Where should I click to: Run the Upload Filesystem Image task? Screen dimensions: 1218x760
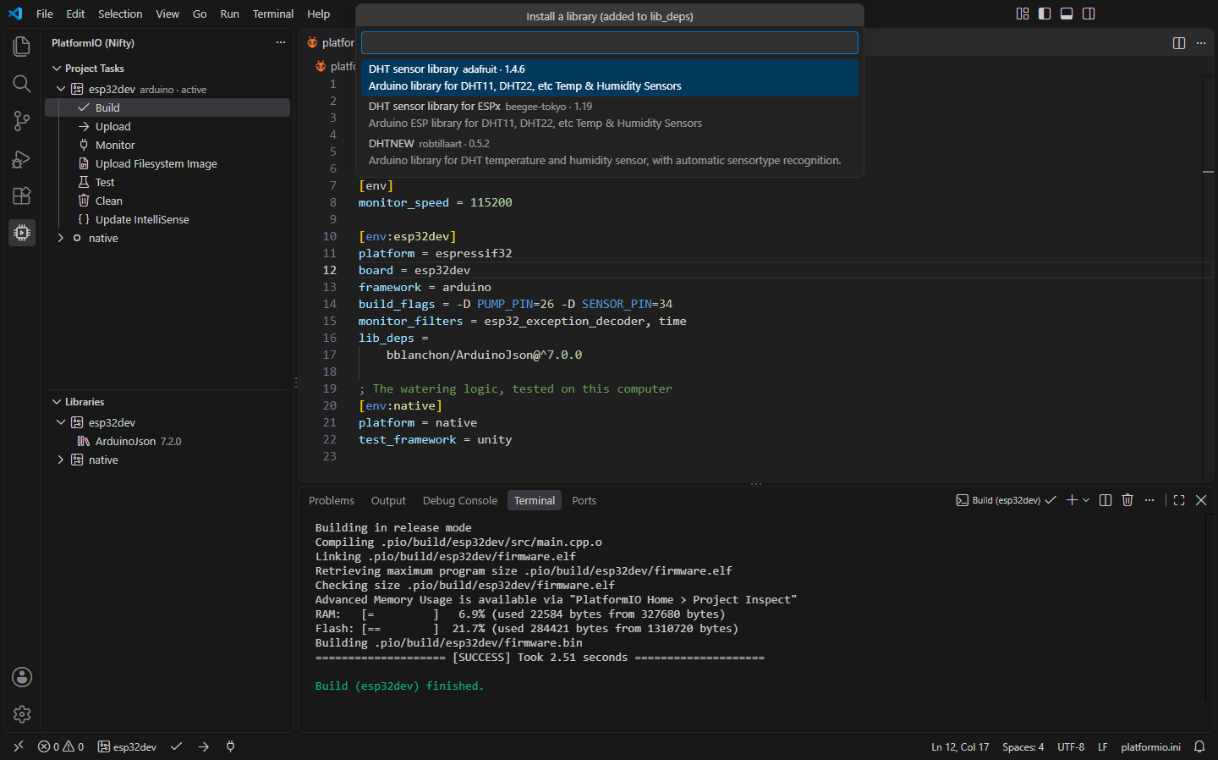tap(167, 163)
